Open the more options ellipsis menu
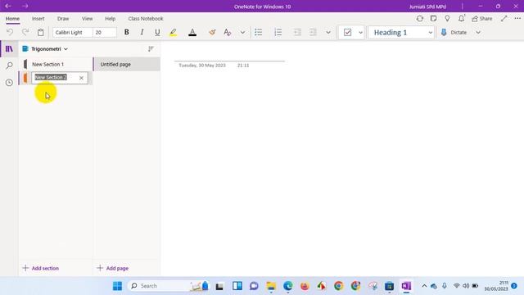Screen dimensions: 524x295 (517, 19)
